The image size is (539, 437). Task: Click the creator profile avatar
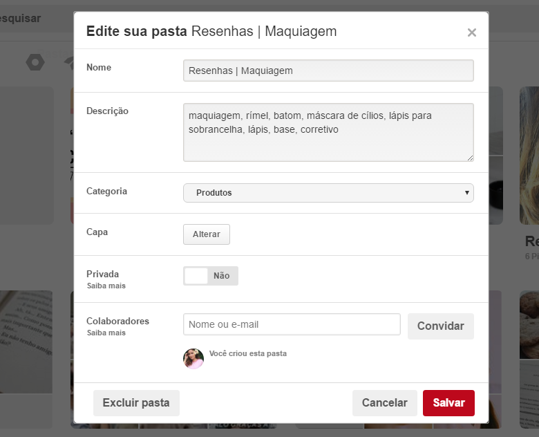(193, 359)
